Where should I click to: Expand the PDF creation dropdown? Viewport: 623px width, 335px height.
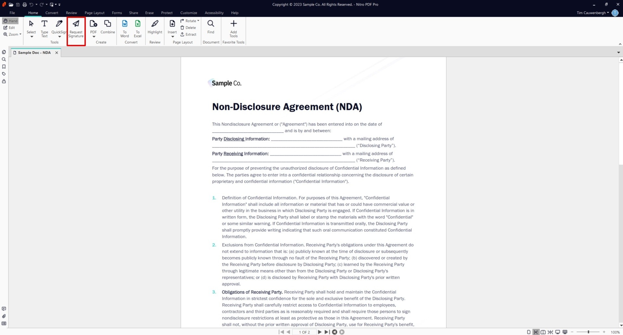[94, 37]
